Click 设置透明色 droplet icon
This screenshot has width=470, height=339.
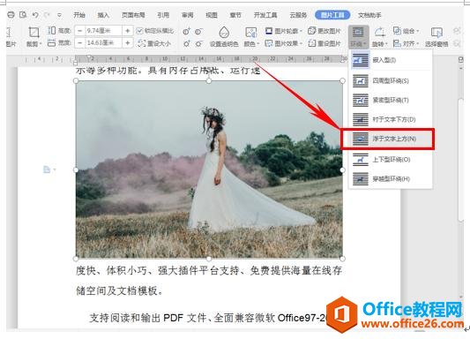(224, 32)
